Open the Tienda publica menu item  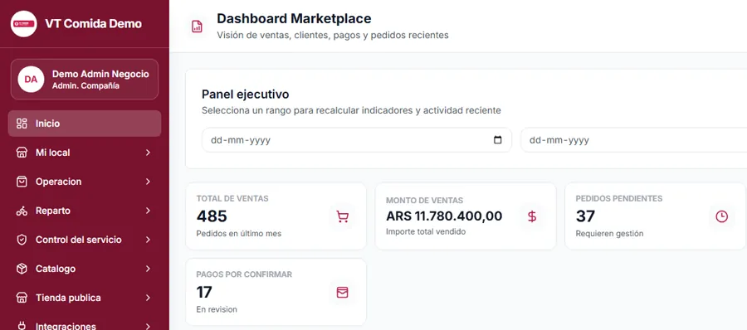pos(85,298)
